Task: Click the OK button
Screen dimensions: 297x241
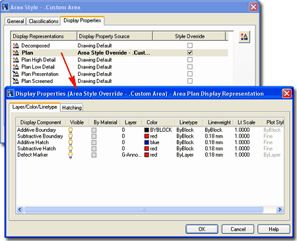Action: click(202, 229)
